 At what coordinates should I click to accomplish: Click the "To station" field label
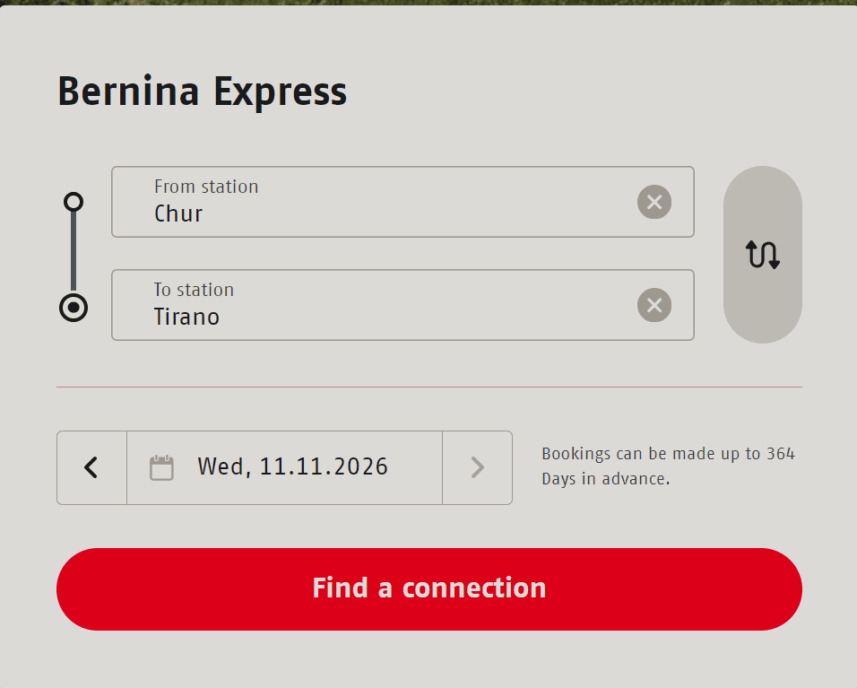tap(194, 290)
